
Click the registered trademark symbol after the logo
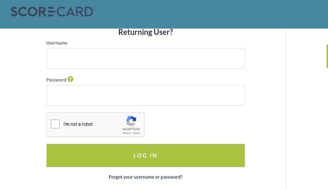click(93, 8)
